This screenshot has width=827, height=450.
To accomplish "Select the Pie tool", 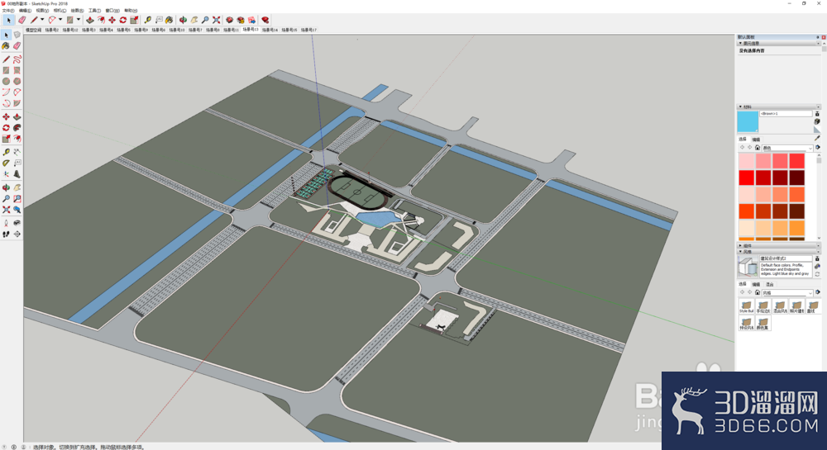I will coord(17,103).
